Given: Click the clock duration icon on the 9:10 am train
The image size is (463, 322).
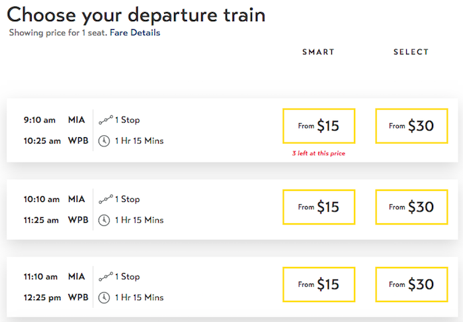Looking at the screenshot, I should (104, 141).
